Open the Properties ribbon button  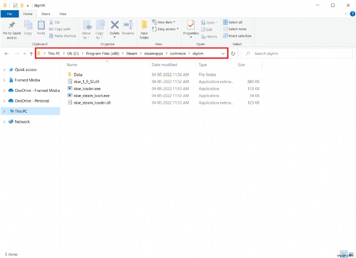coord(191,28)
